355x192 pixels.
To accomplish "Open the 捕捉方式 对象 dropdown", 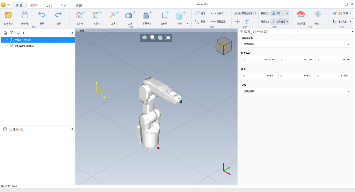I will 280,13.
